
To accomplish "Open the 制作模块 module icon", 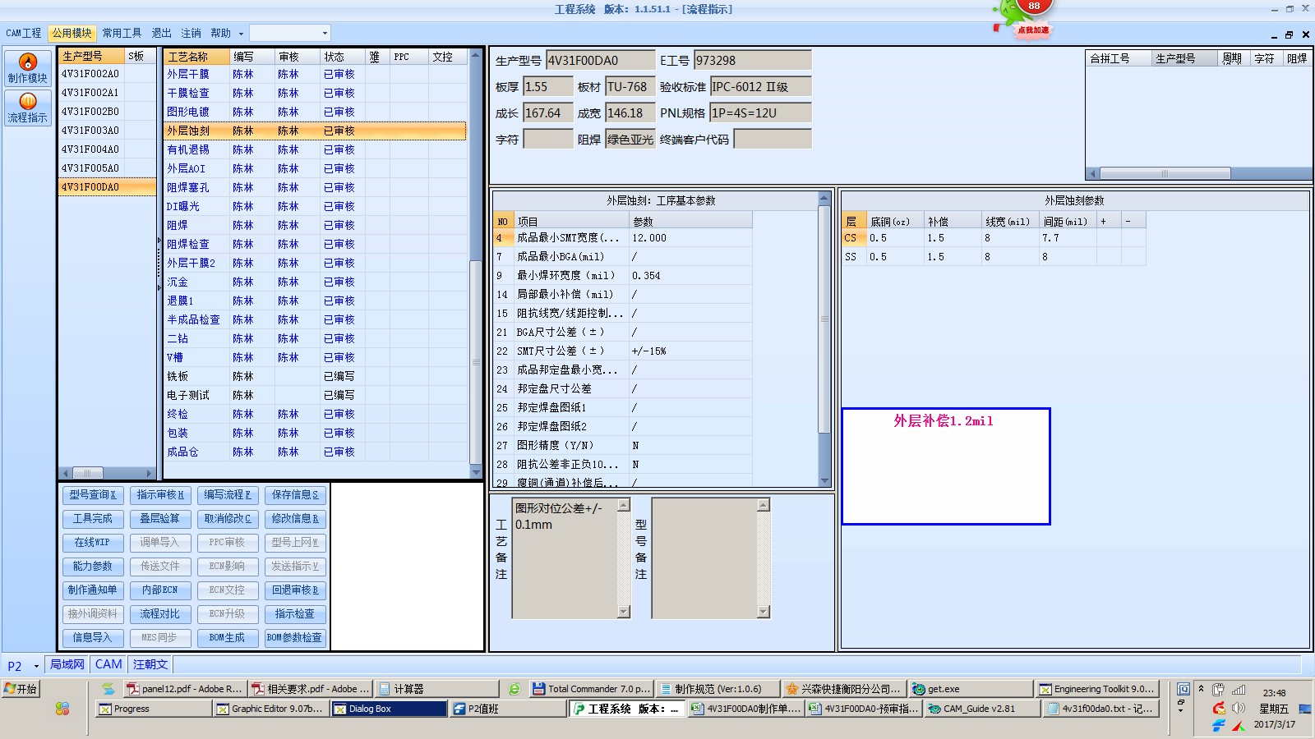I will click(28, 67).
